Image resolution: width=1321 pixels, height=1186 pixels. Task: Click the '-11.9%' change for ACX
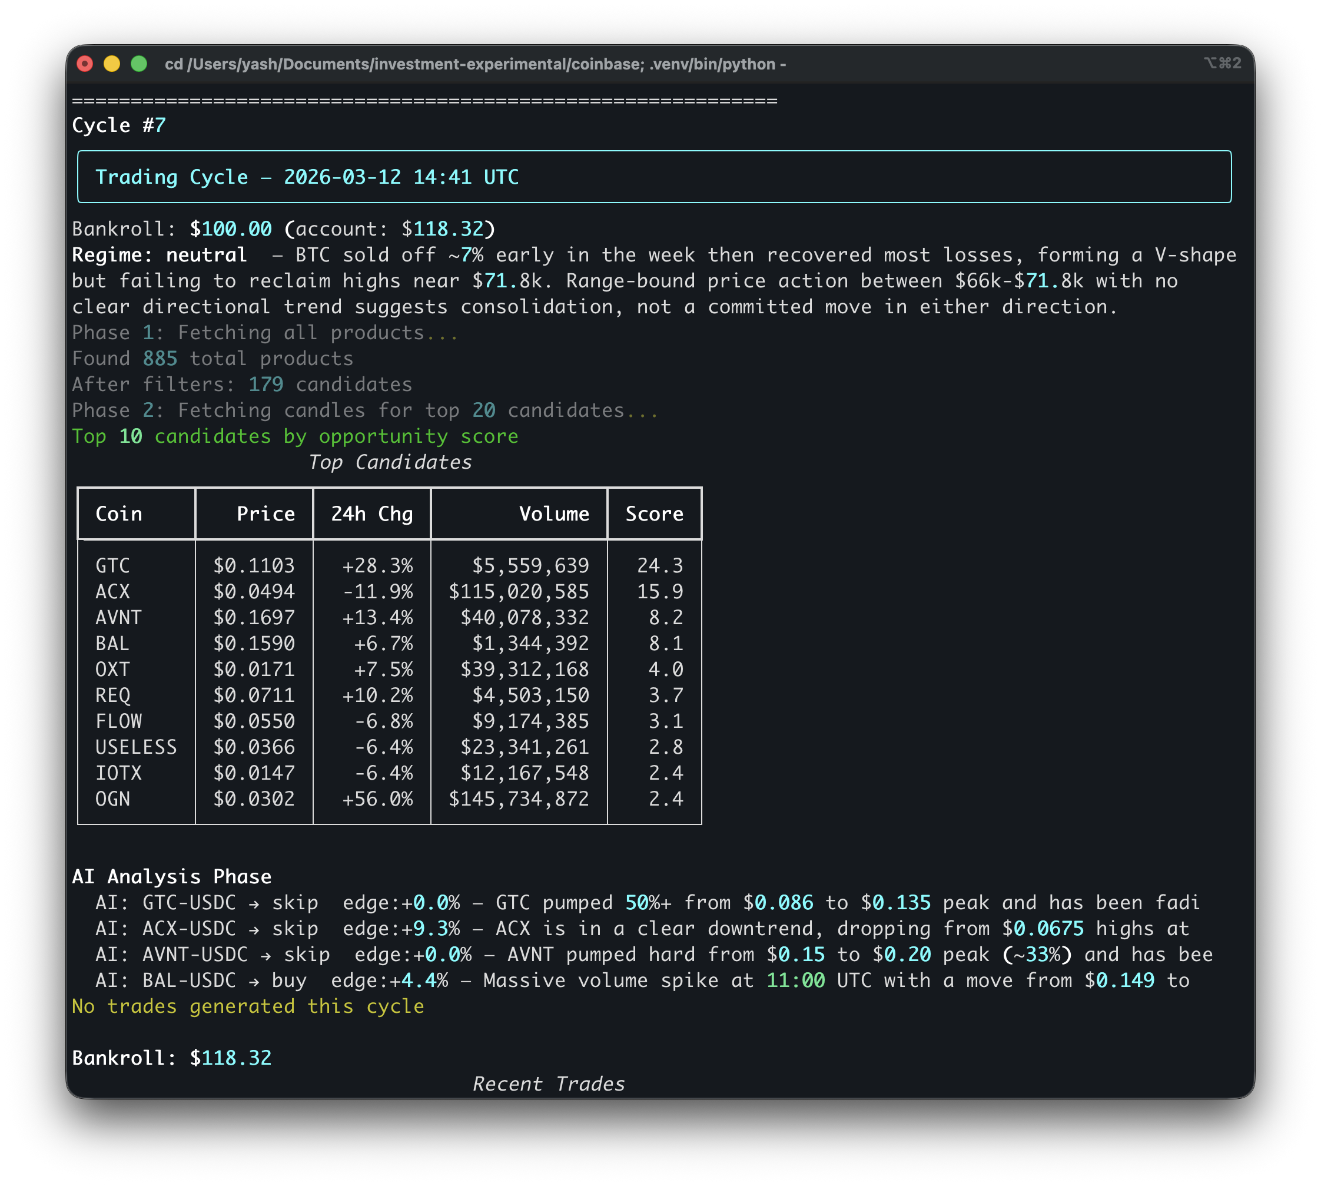coord(378,592)
